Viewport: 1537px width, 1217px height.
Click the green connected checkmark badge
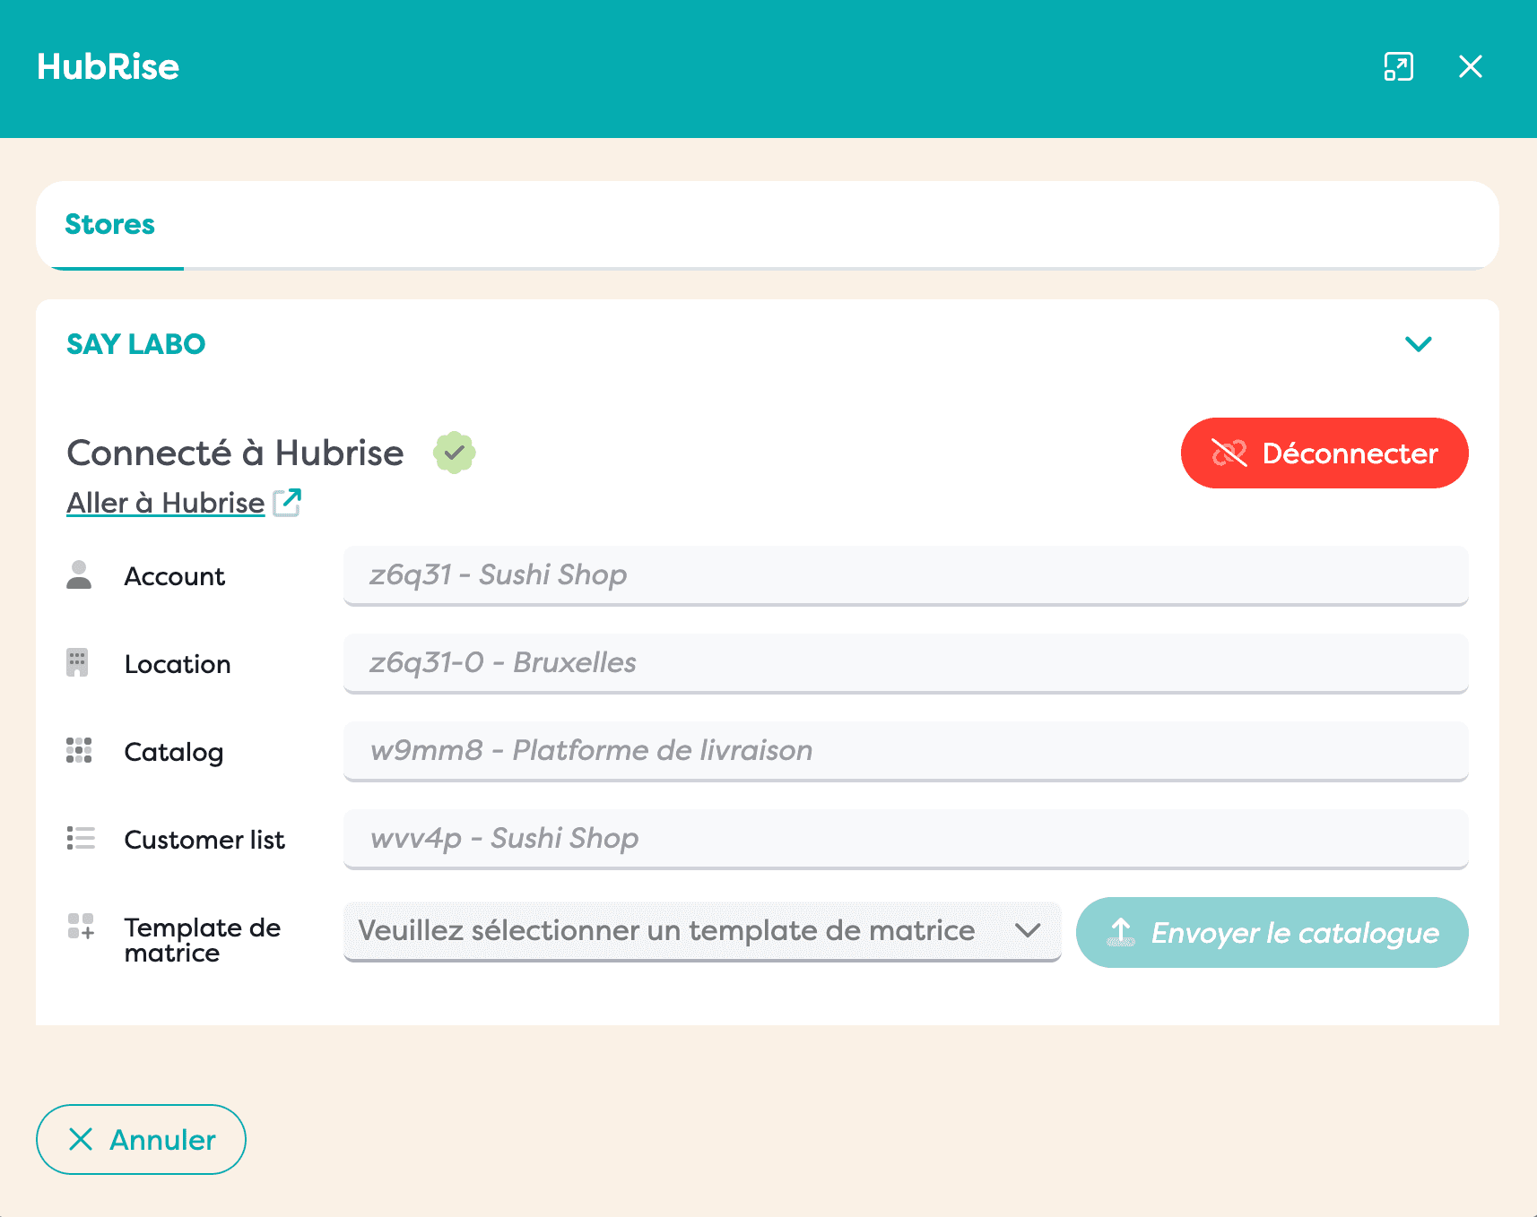454,453
